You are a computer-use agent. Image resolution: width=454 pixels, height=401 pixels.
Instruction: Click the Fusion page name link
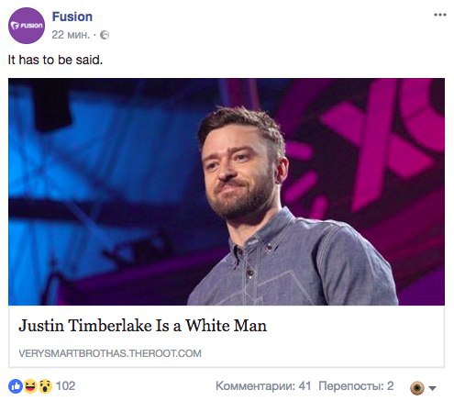pos(72,17)
